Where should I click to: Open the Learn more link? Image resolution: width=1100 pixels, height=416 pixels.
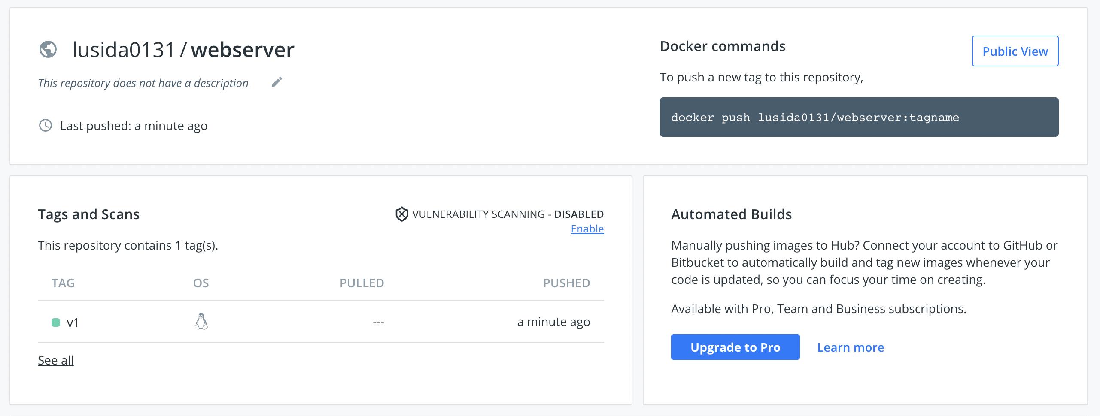click(x=851, y=347)
